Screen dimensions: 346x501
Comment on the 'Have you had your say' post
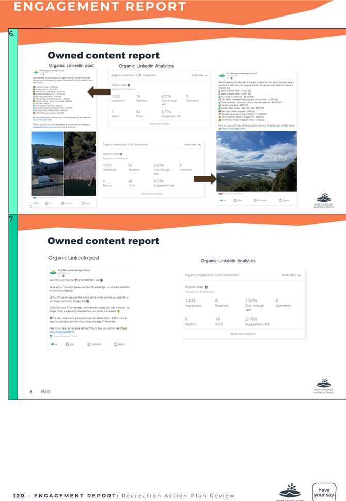(x=94, y=344)
